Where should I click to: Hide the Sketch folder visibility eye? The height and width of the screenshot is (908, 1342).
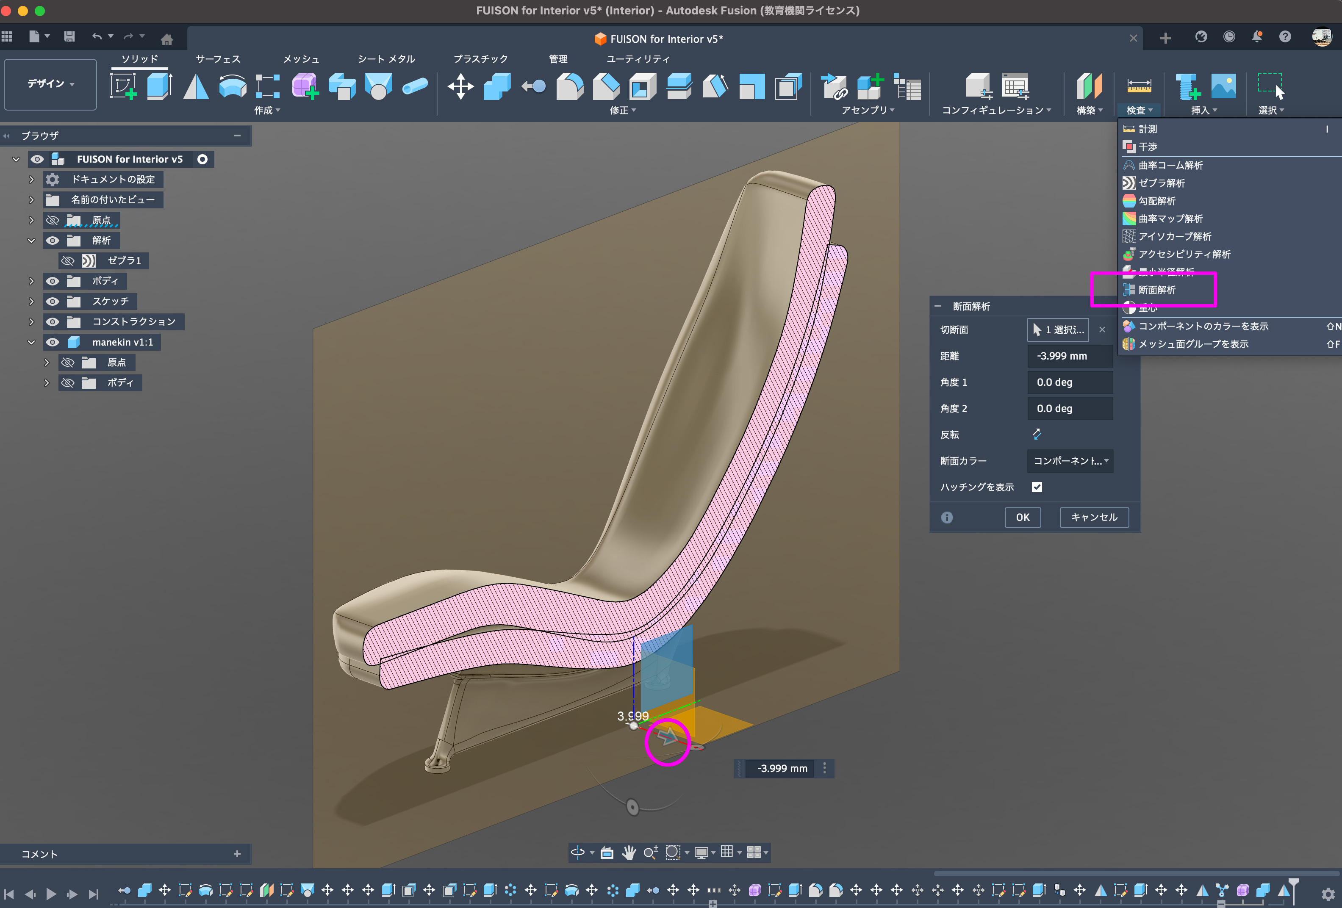(x=53, y=301)
